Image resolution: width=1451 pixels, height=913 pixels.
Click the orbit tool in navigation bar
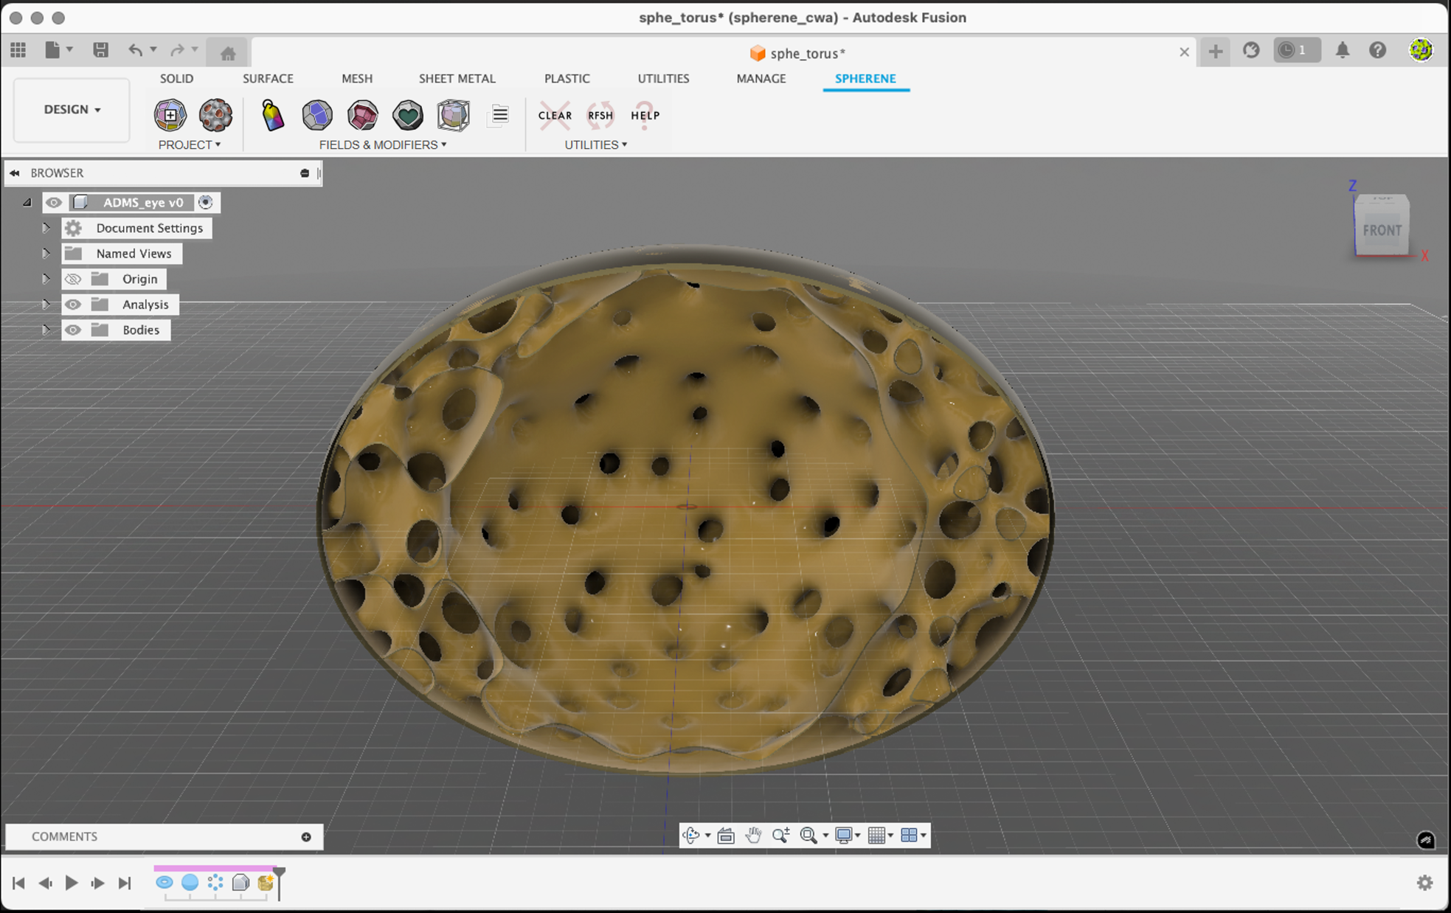click(691, 835)
